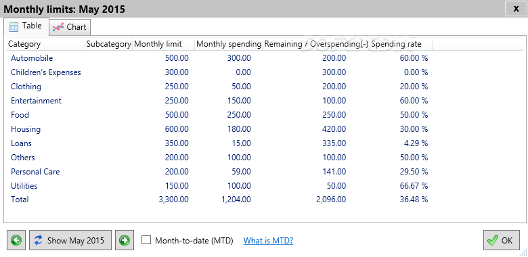The image size is (528, 257).
Task: Select the Personal Care row
Action: tap(219, 172)
